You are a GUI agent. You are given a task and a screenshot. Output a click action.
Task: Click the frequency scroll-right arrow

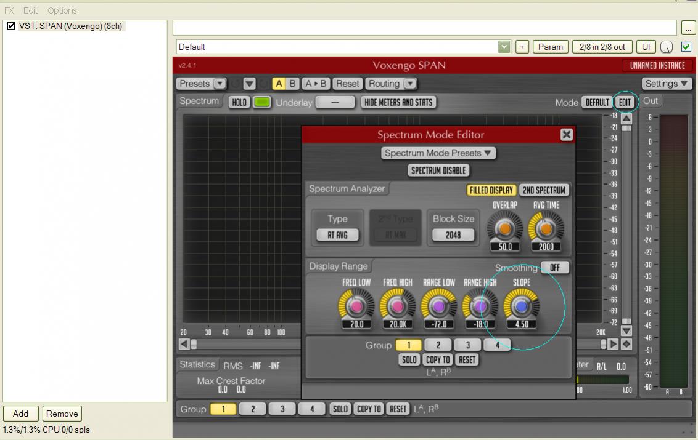click(614, 344)
